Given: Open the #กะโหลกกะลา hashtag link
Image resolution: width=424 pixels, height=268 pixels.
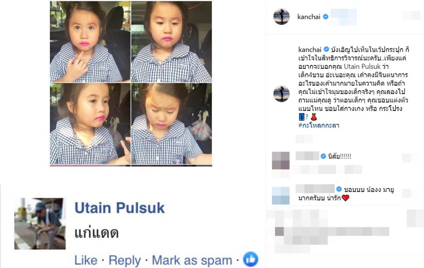Looking at the screenshot, I should click(318, 125).
